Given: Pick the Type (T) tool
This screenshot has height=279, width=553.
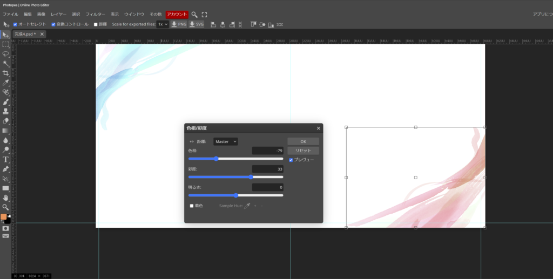Looking at the screenshot, I should coord(5,160).
